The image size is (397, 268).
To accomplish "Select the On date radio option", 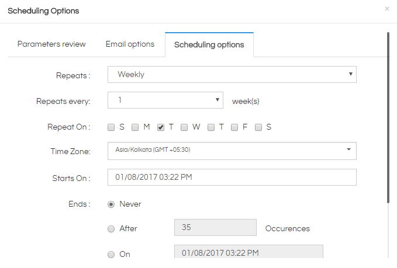I will tap(111, 255).
